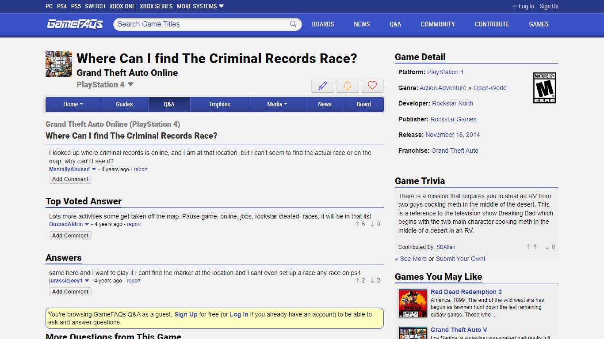Open COMMUNITY in the top navigation
This screenshot has width=604, height=339.
pyautogui.click(x=438, y=24)
